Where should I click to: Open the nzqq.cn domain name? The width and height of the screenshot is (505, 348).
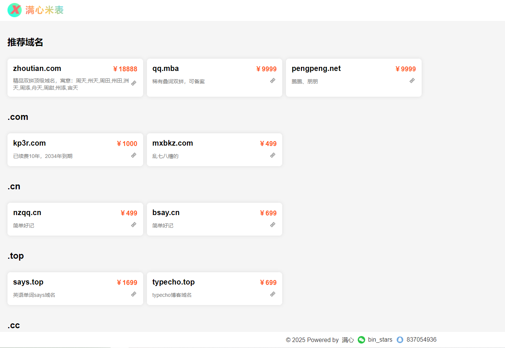coord(27,212)
